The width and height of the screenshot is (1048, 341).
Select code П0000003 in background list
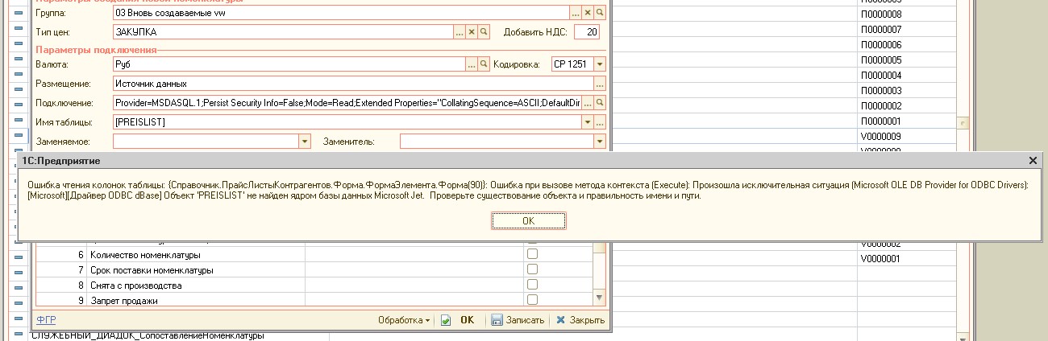pos(881,91)
